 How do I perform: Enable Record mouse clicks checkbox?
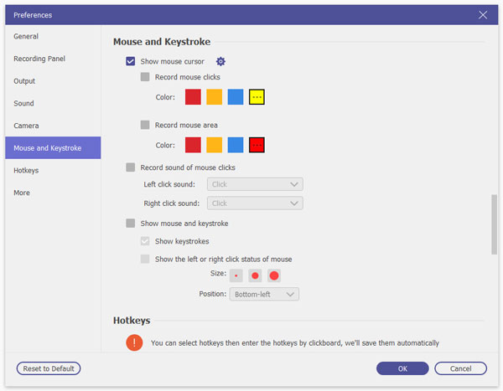[x=146, y=77]
